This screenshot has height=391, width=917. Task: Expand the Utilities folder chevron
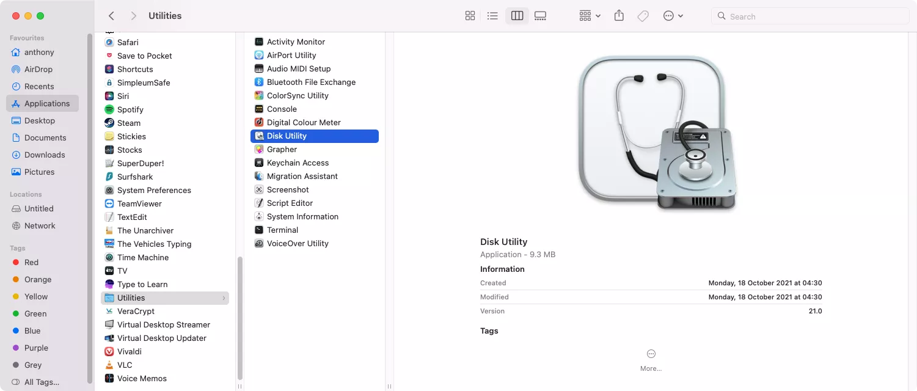(x=224, y=298)
